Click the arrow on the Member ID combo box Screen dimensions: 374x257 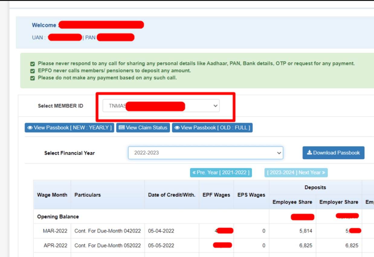[215, 106]
